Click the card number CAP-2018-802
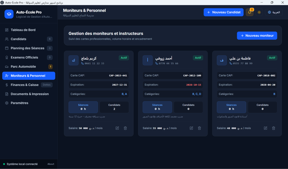Screen dimensions: 288x169 [x=266, y=76]
